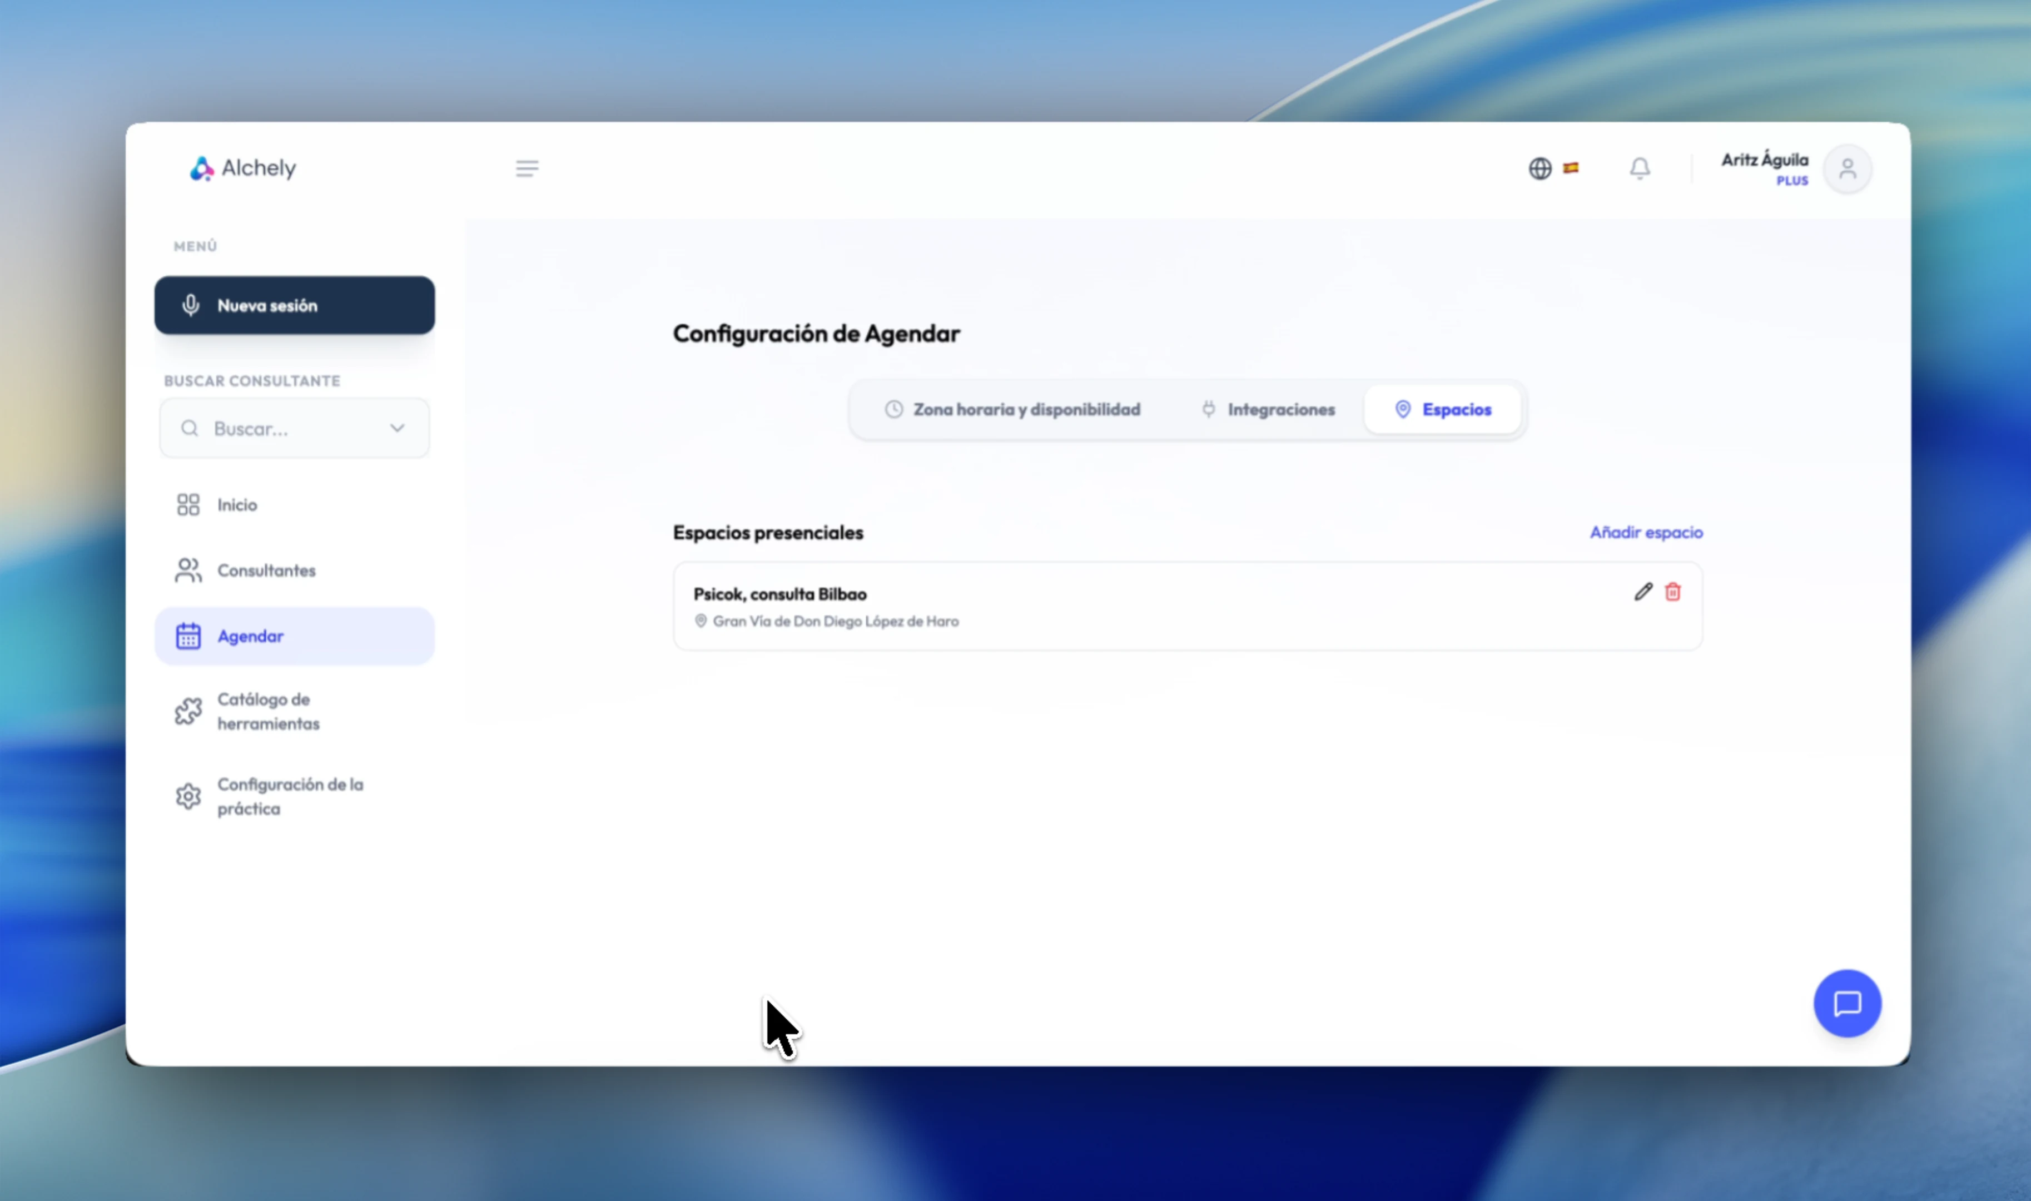Click the Consultantes people icon
Image resolution: width=2031 pixels, height=1201 pixels.
(188, 570)
